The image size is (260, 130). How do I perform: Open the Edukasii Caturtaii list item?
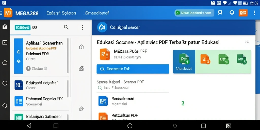[41, 85]
